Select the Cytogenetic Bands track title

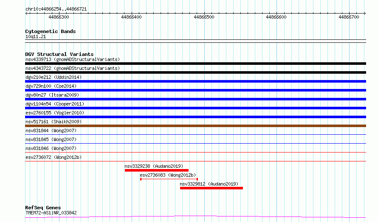51,31
